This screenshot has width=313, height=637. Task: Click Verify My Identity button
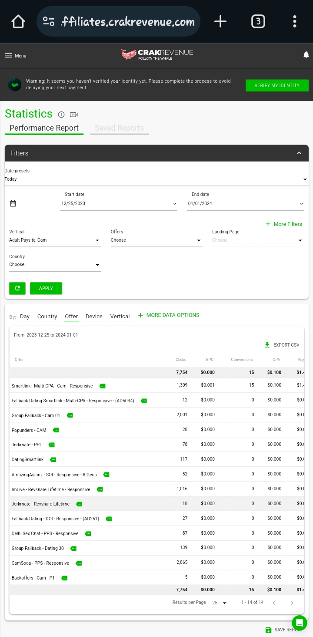point(277,85)
